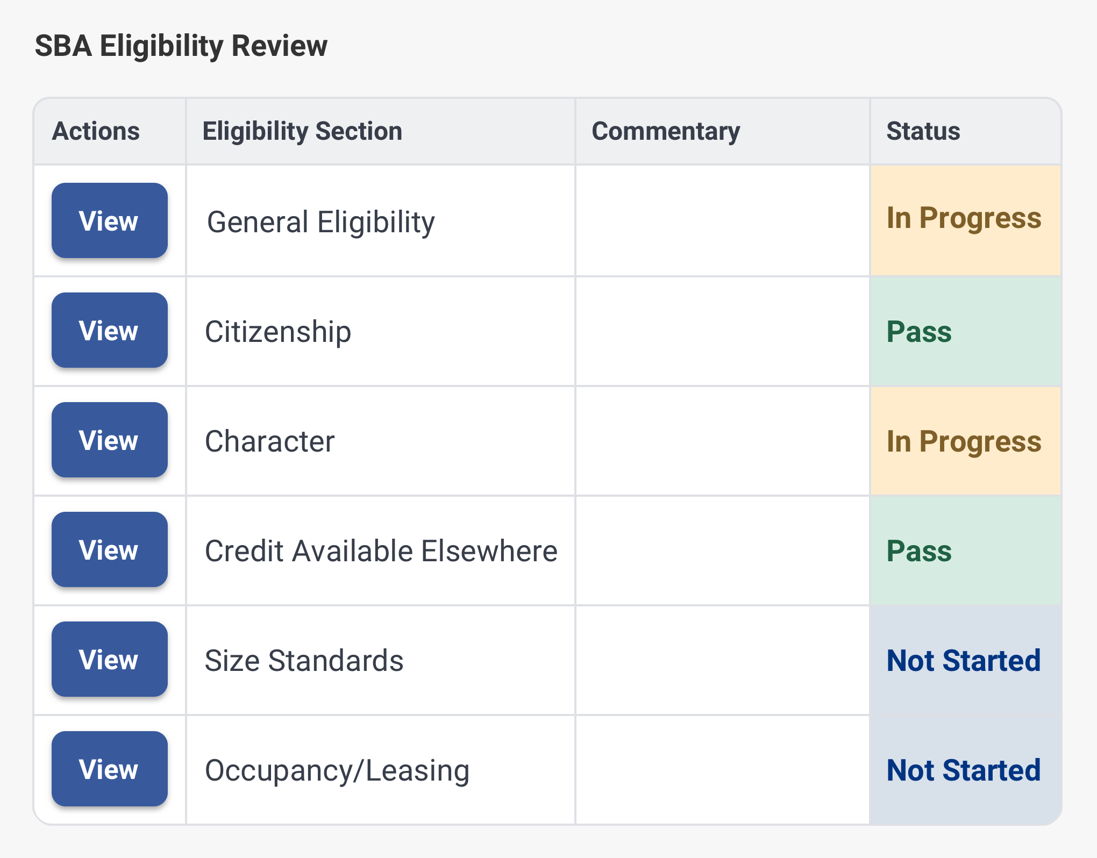1097x858 pixels.
Task: Click the Eligibility Section column header
Action: click(302, 131)
